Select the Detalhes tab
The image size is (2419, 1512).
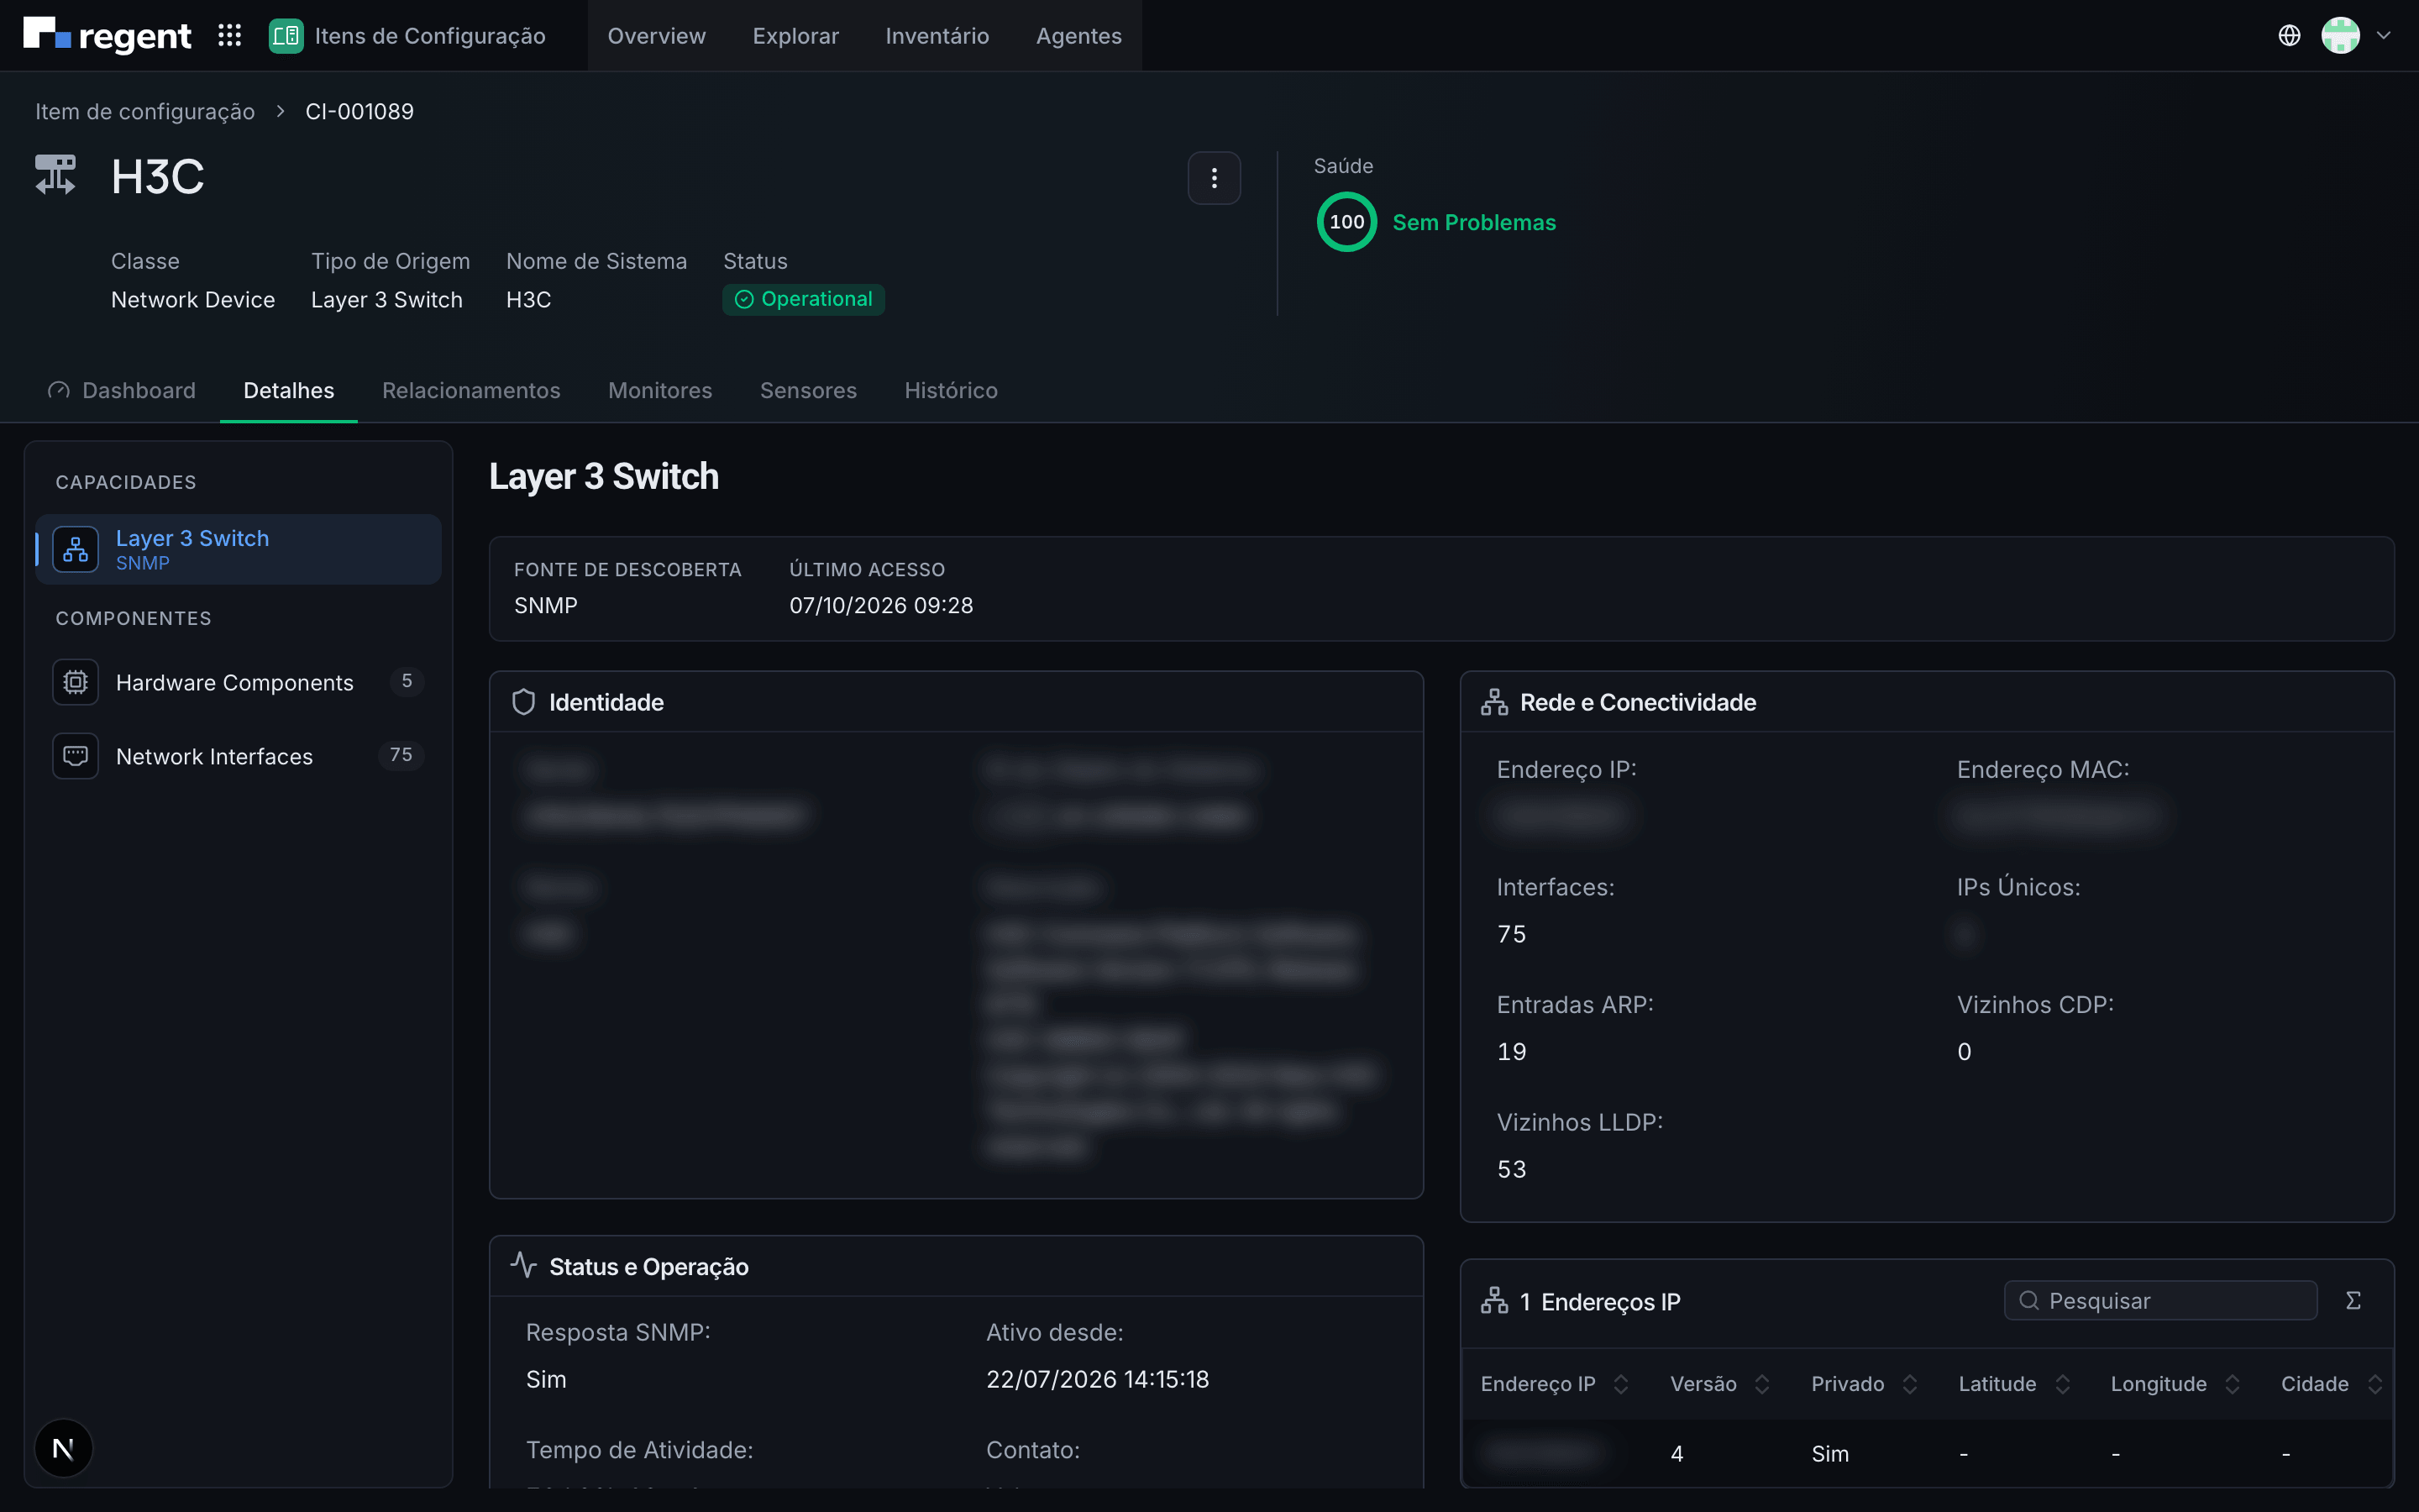click(x=288, y=390)
